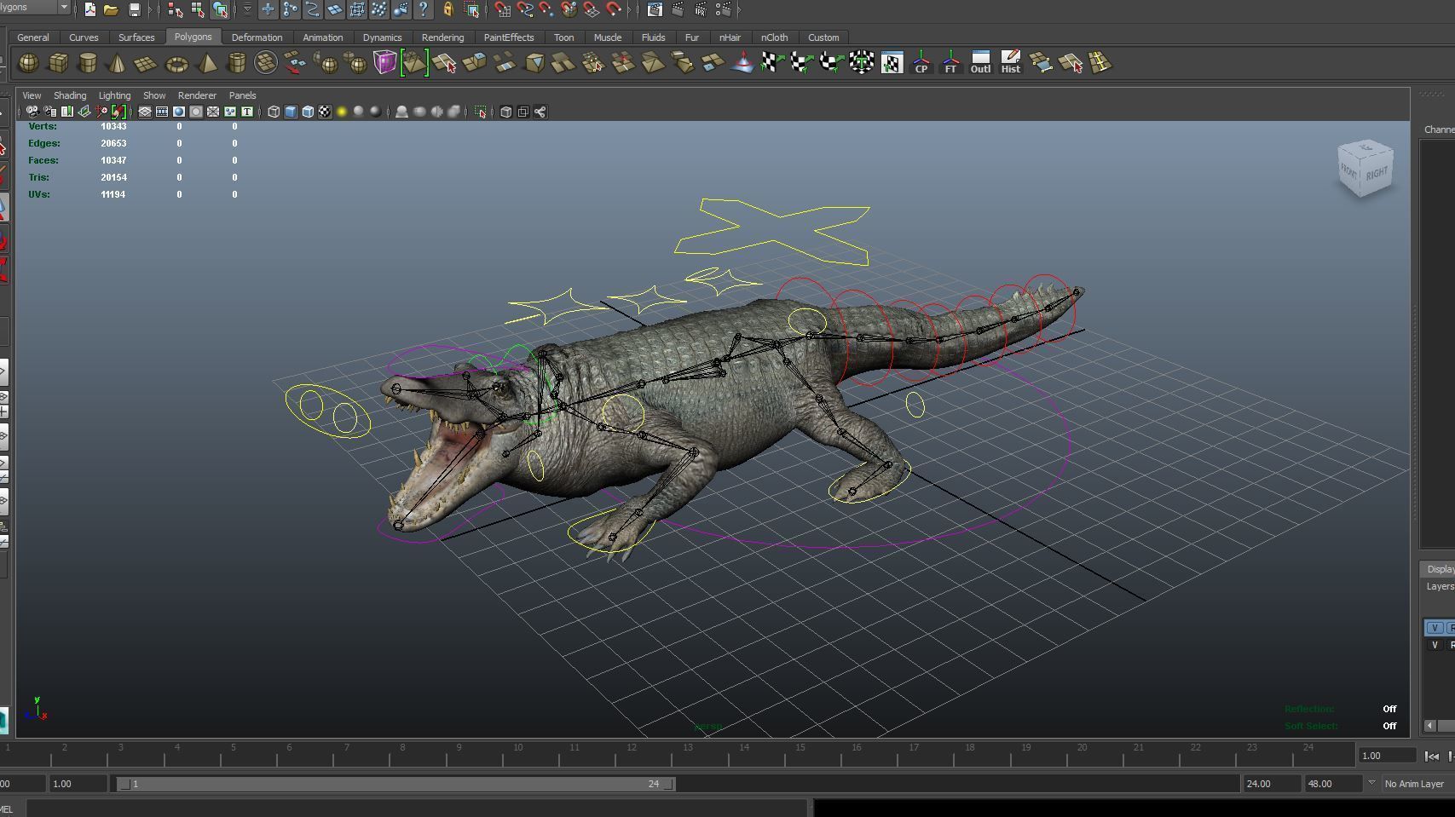Open the Show panel menu
1455x817 pixels.
(154, 95)
